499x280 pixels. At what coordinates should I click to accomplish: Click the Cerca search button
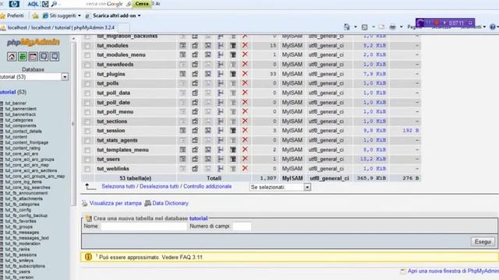(x=142, y=4)
